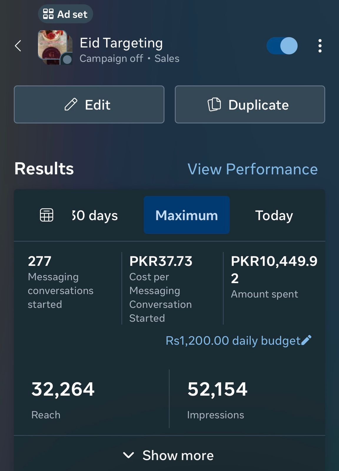Expand results with Show more
The height and width of the screenshot is (471, 339).
[x=169, y=455]
